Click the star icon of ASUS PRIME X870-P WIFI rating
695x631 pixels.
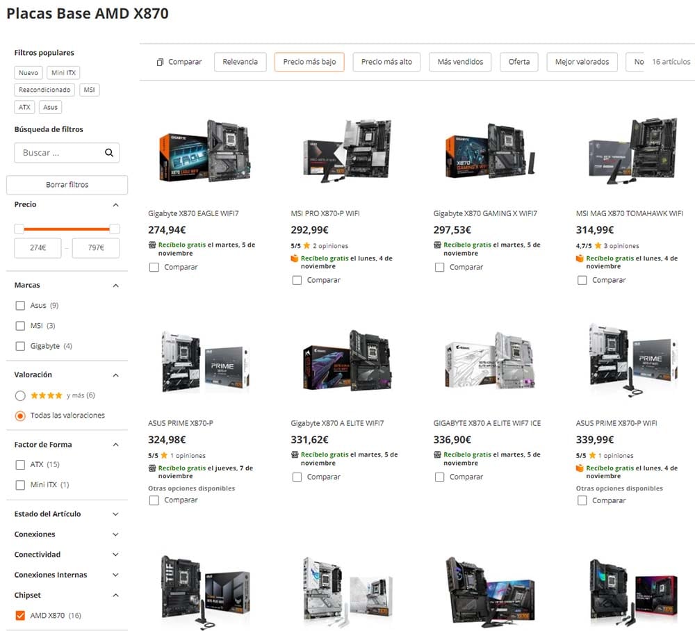point(592,455)
